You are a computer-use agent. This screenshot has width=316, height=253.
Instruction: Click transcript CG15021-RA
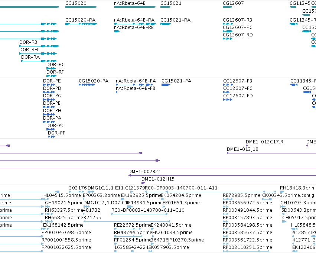coord(166,24)
